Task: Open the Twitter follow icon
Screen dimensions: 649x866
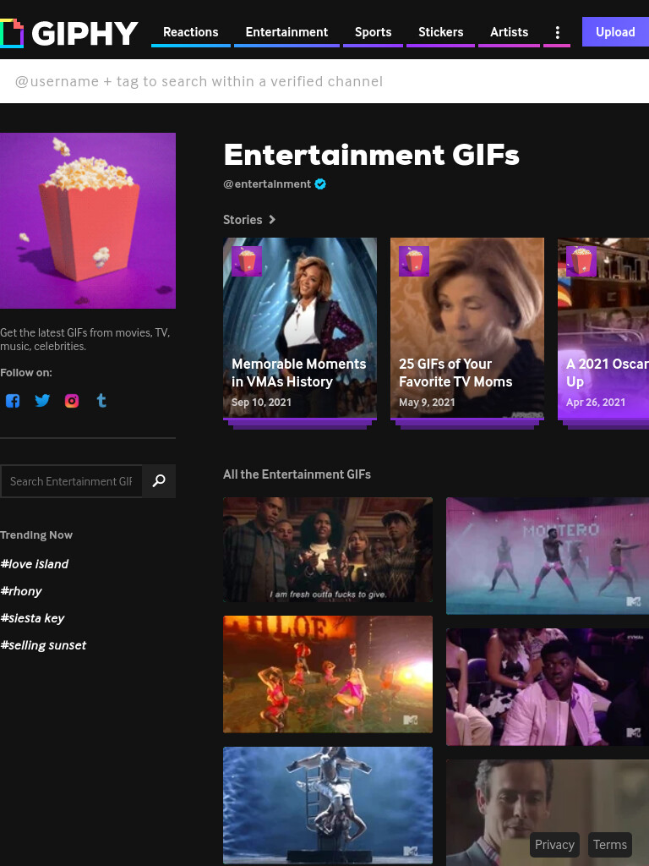Action: (42, 400)
